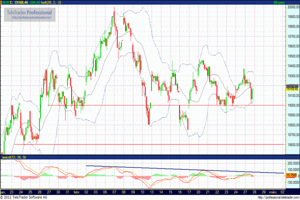
Task: Click the jan. month label on date axis
Action: [x=3, y=192]
